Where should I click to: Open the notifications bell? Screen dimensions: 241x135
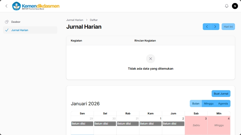tap(226, 6)
